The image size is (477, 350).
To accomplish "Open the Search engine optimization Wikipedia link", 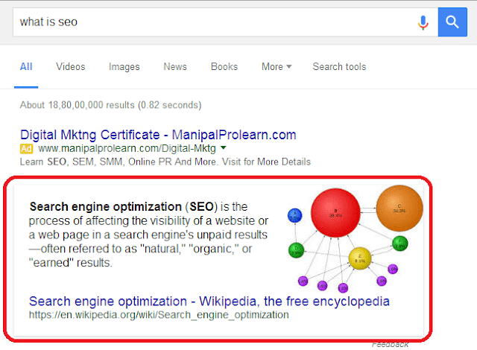I will [x=209, y=302].
